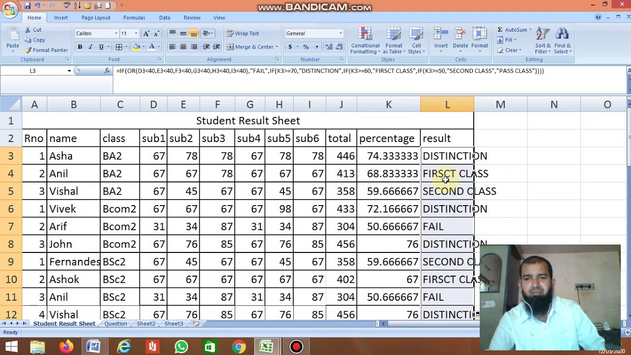
Task: Click the Sort & Filter icon
Action: [x=542, y=35]
